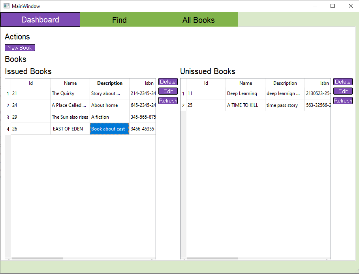Select the 'Deep Learning' book row
The height and width of the screenshot is (274, 359).
coord(245,93)
